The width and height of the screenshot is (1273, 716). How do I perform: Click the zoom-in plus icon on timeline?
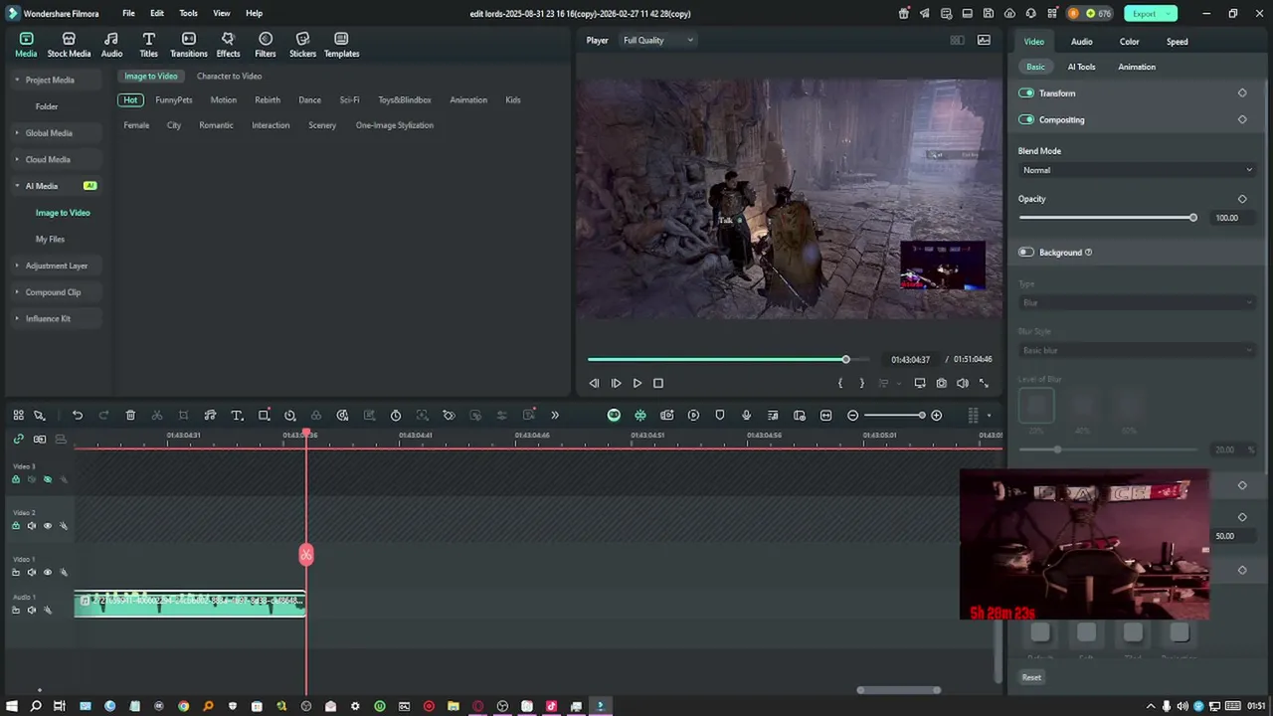click(936, 415)
